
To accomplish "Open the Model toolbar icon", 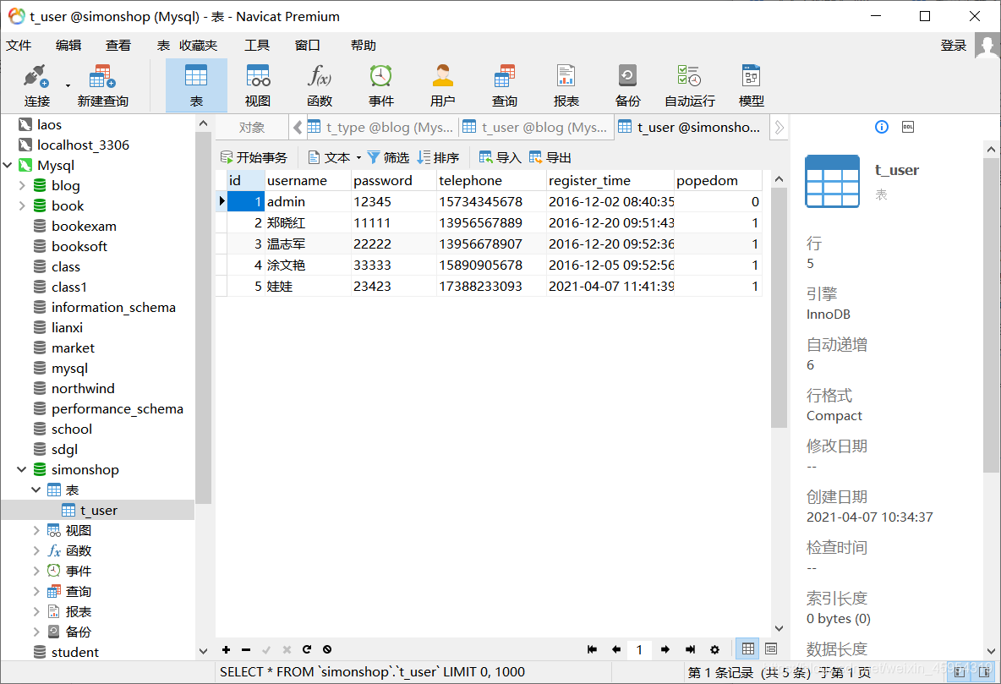I will (751, 85).
